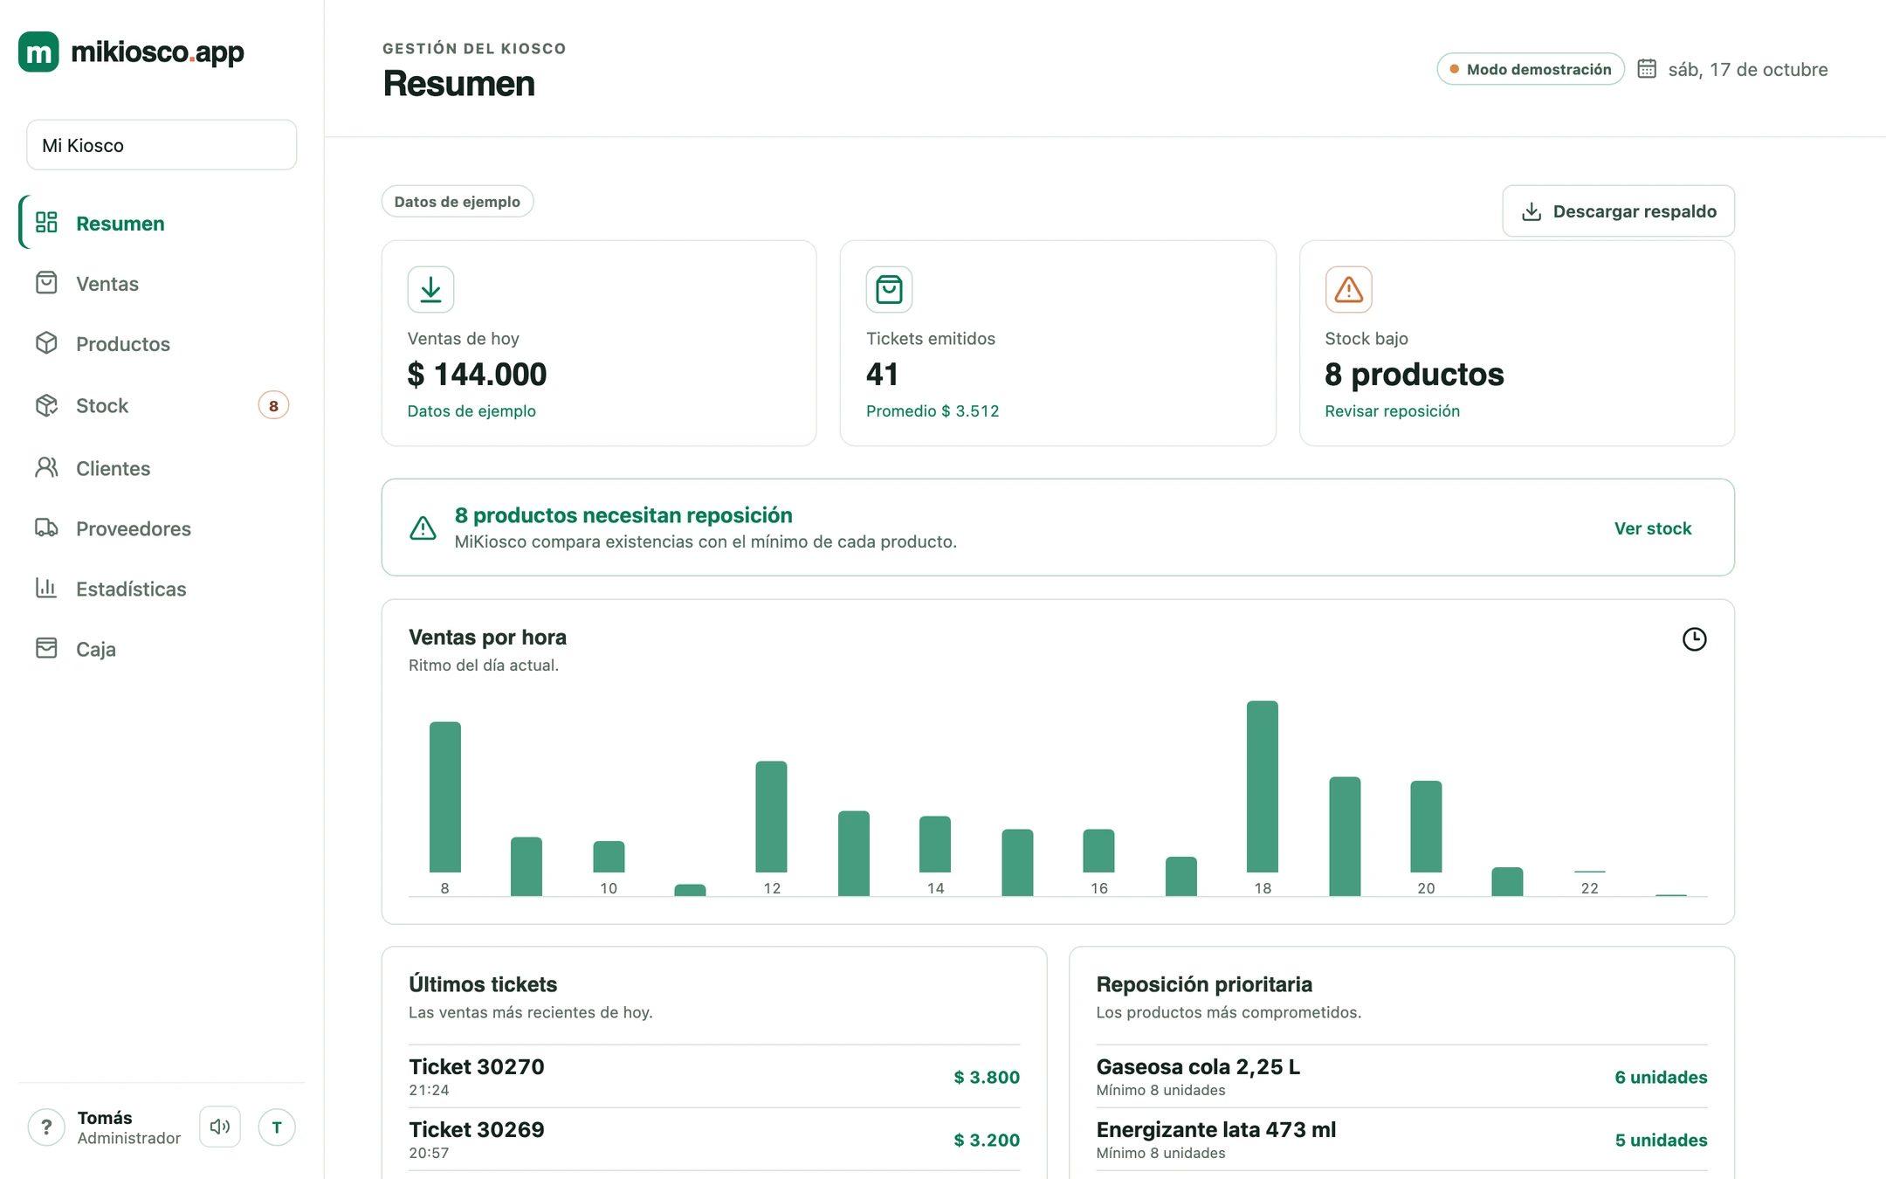Screen dimensions: 1886x1179
Task: Click the Datos de ejemplo tag above cards
Action: click(x=458, y=202)
